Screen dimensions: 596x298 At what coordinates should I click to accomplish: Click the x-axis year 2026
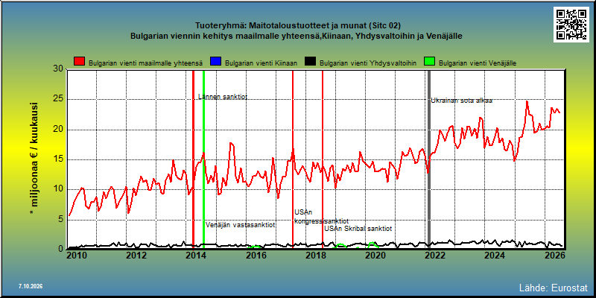(x=554, y=255)
